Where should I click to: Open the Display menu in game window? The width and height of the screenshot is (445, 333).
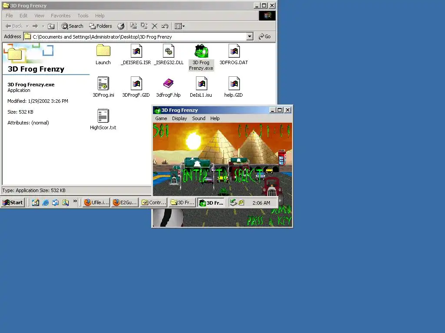179,118
